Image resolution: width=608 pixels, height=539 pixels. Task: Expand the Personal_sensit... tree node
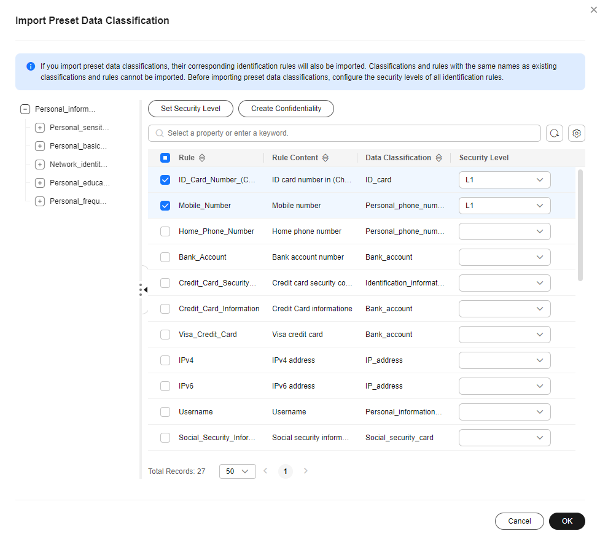click(40, 128)
